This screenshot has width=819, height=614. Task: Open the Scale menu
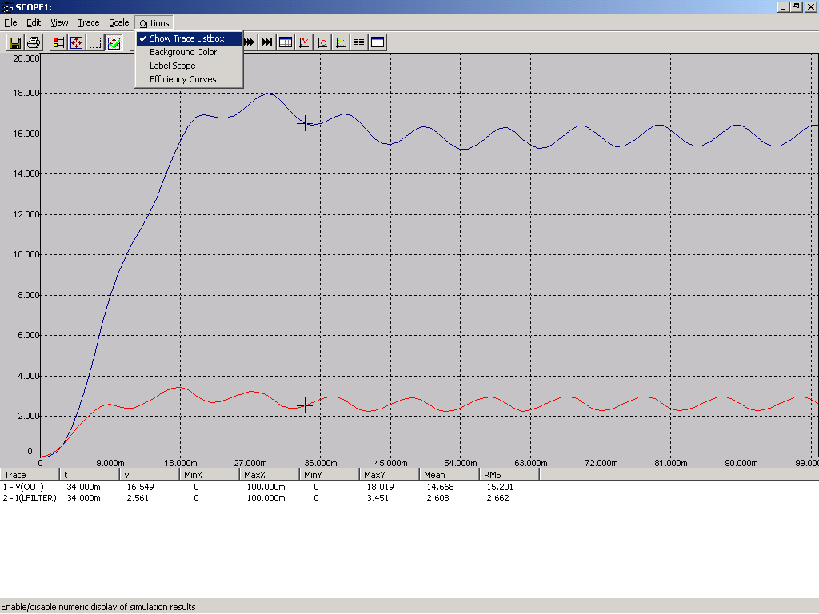click(118, 22)
